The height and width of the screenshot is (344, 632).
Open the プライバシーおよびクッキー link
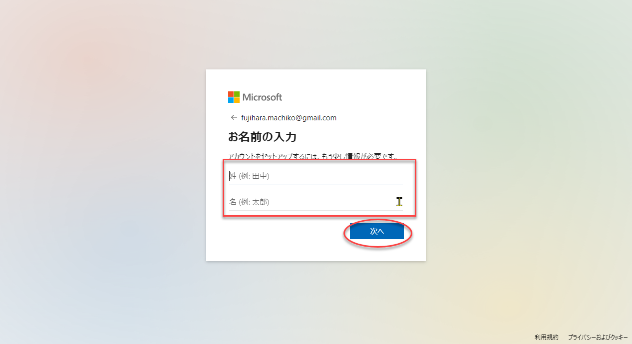(x=598, y=338)
